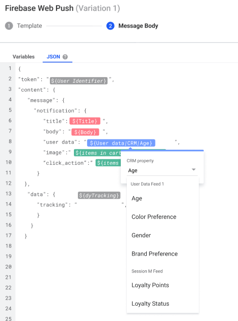The width and height of the screenshot is (238, 321).
Task: Click the red ${Body} variable chip
Action: (85, 132)
